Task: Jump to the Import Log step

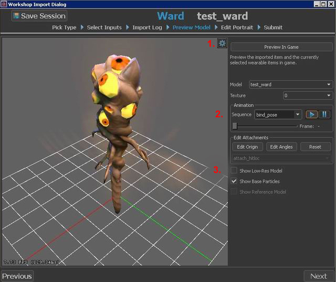Action: click(148, 27)
